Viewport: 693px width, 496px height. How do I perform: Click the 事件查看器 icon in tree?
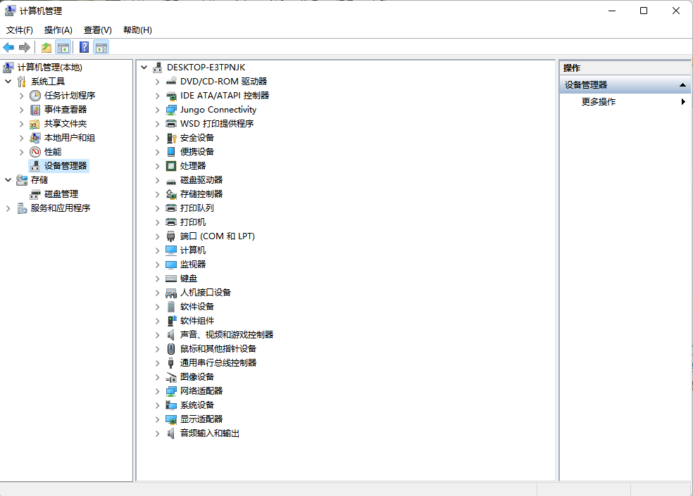pyautogui.click(x=35, y=110)
